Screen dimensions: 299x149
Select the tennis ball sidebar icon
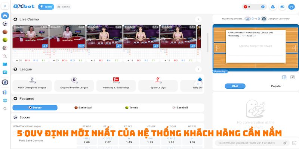click(5, 40)
